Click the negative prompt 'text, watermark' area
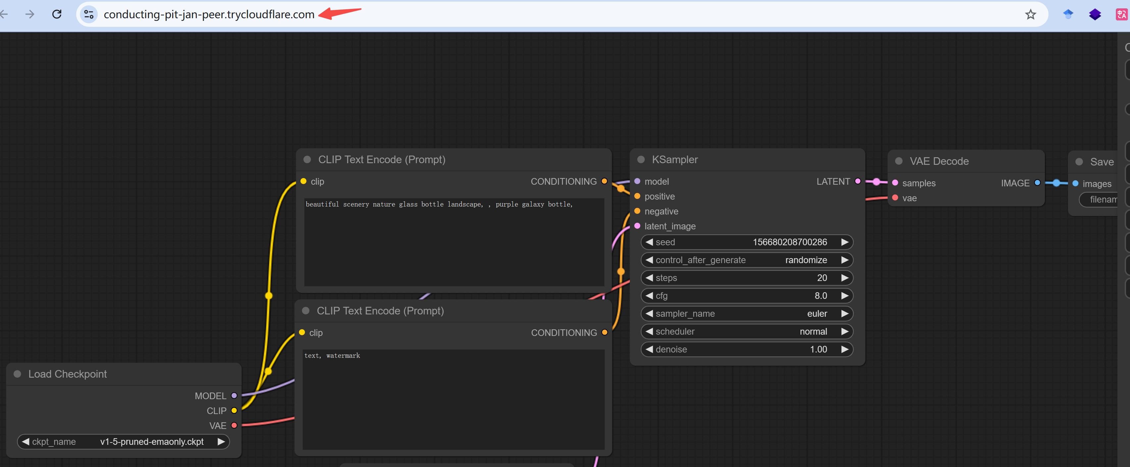Screen dimensions: 1130x467 [454, 399]
